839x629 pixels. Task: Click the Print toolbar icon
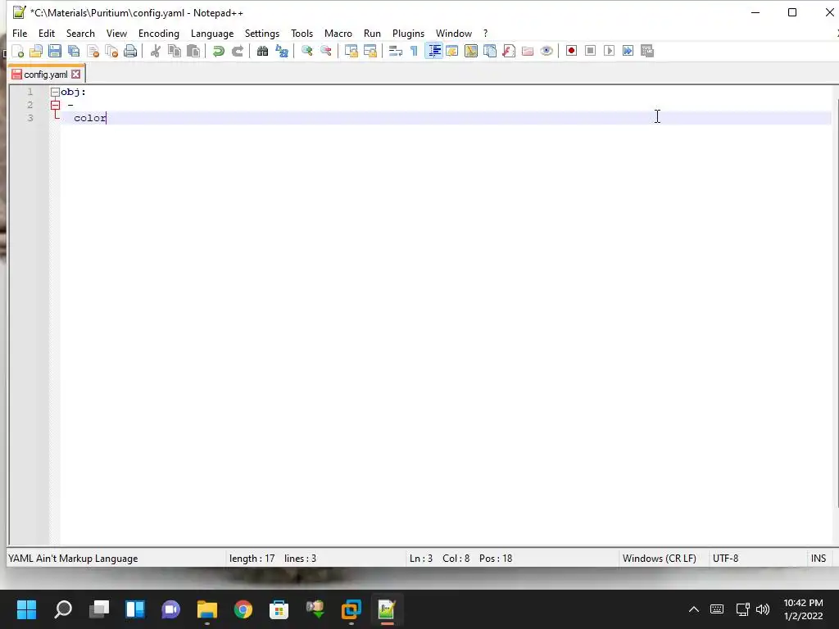point(130,52)
